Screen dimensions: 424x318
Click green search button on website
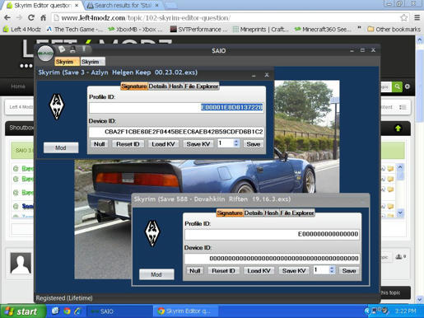point(397,87)
